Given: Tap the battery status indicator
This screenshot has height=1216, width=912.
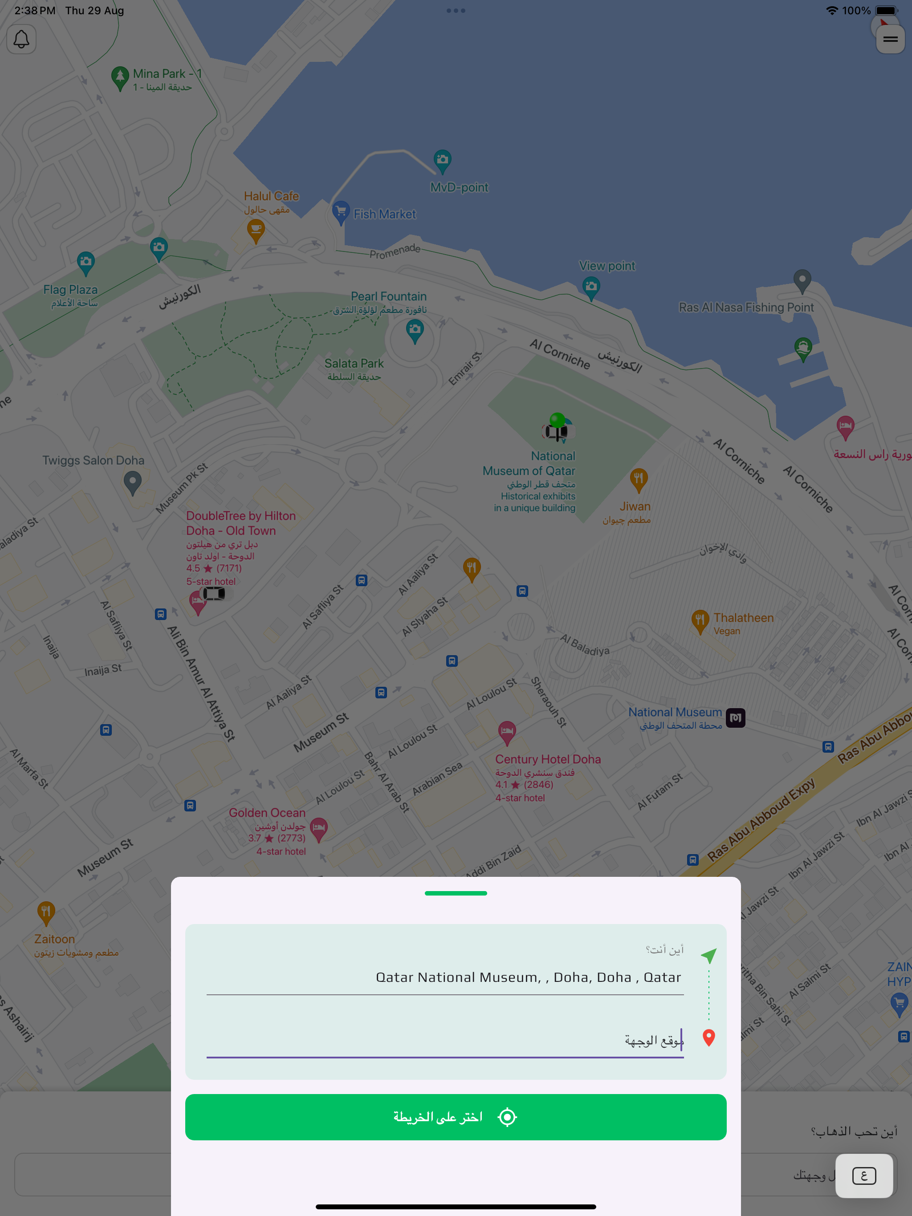Looking at the screenshot, I should [x=887, y=10].
